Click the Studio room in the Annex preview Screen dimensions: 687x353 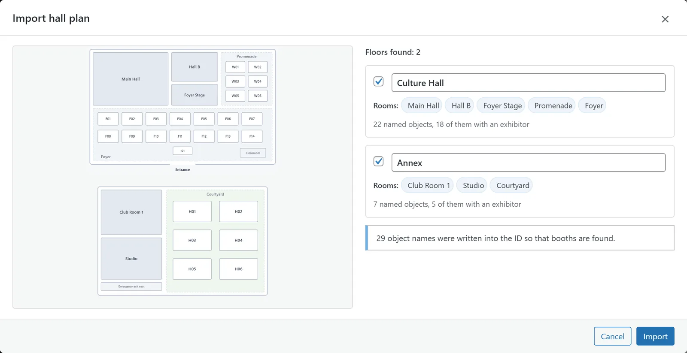(131, 259)
